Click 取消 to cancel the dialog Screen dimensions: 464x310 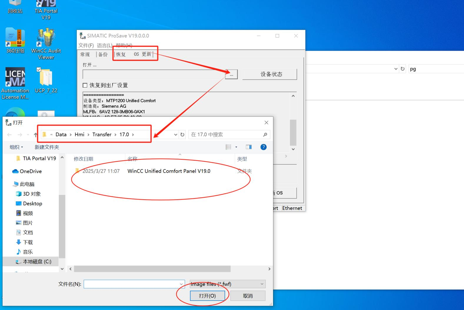[248, 296]
